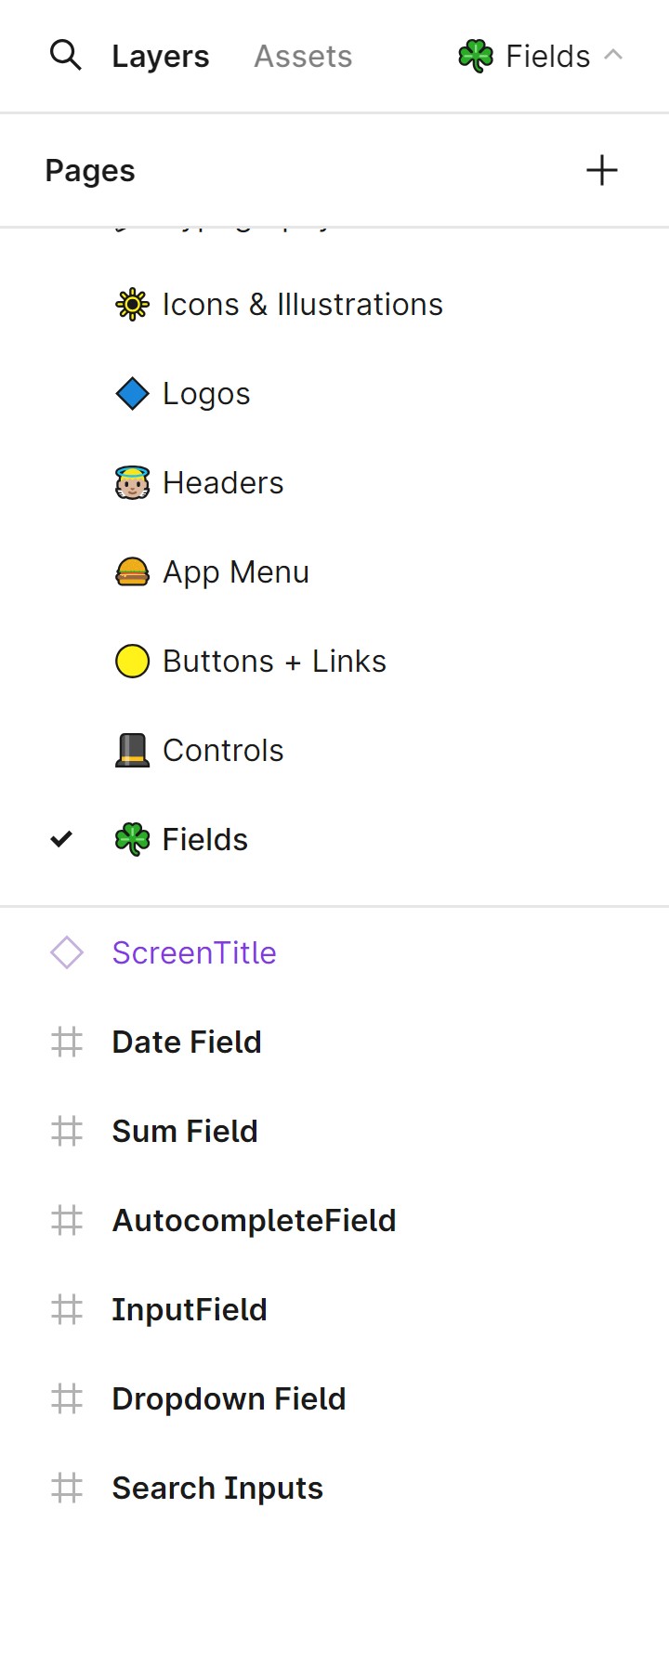Image resolution: width=669 pixels, height=1653 pixels.
Task: Click the search magnifier icon
Action: pos(65,56)
